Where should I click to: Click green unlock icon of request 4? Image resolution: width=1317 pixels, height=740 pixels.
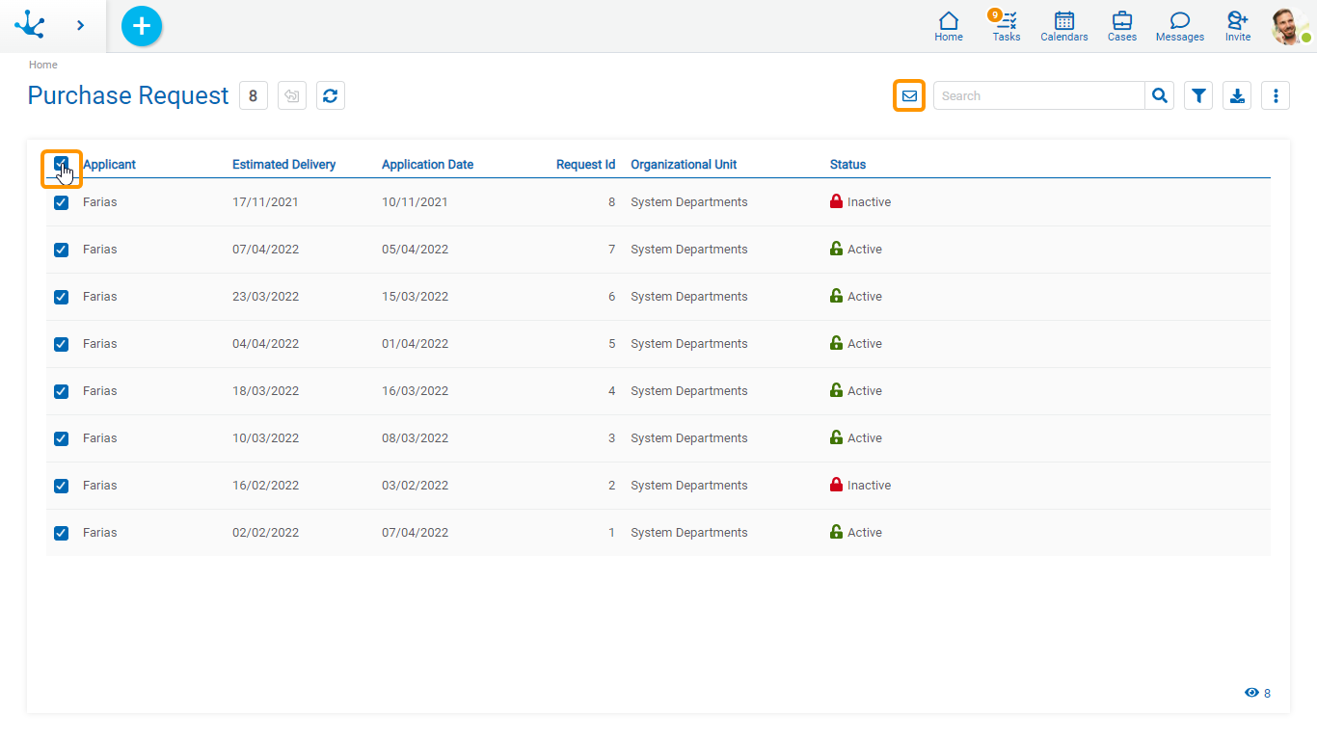click(x=836, y=390)
